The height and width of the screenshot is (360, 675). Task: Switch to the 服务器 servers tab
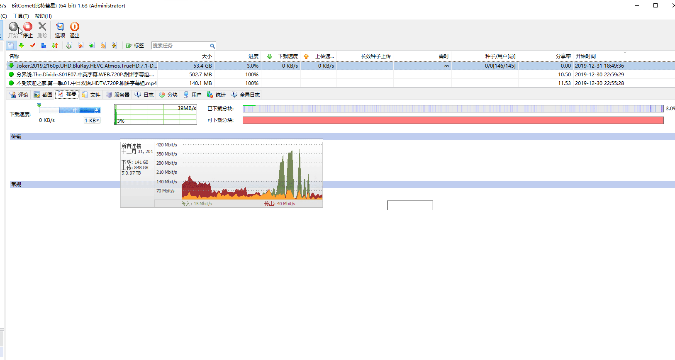(x=118, y=95)
